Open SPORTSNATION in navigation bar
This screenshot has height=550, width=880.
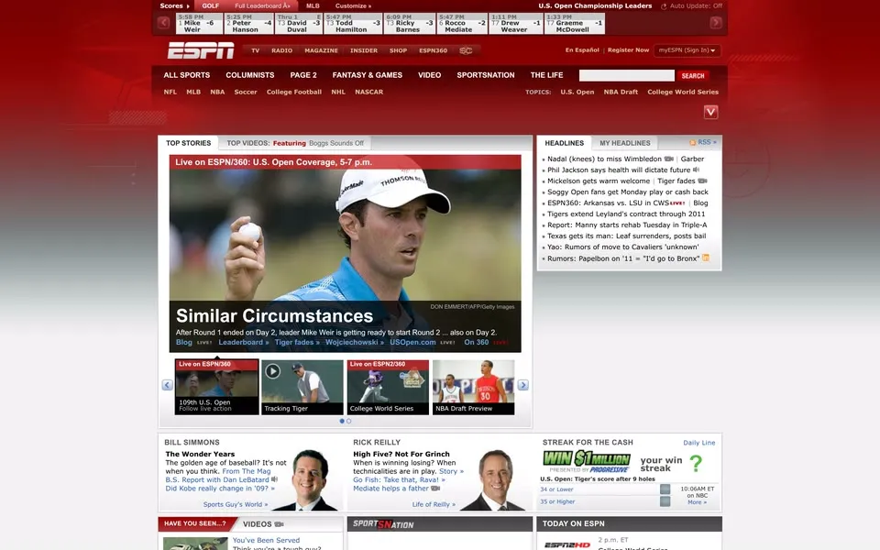(486, 75)
